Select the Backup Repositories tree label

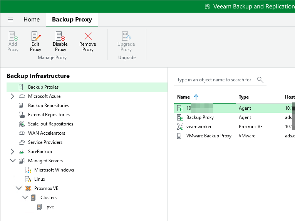click(49, 106)
